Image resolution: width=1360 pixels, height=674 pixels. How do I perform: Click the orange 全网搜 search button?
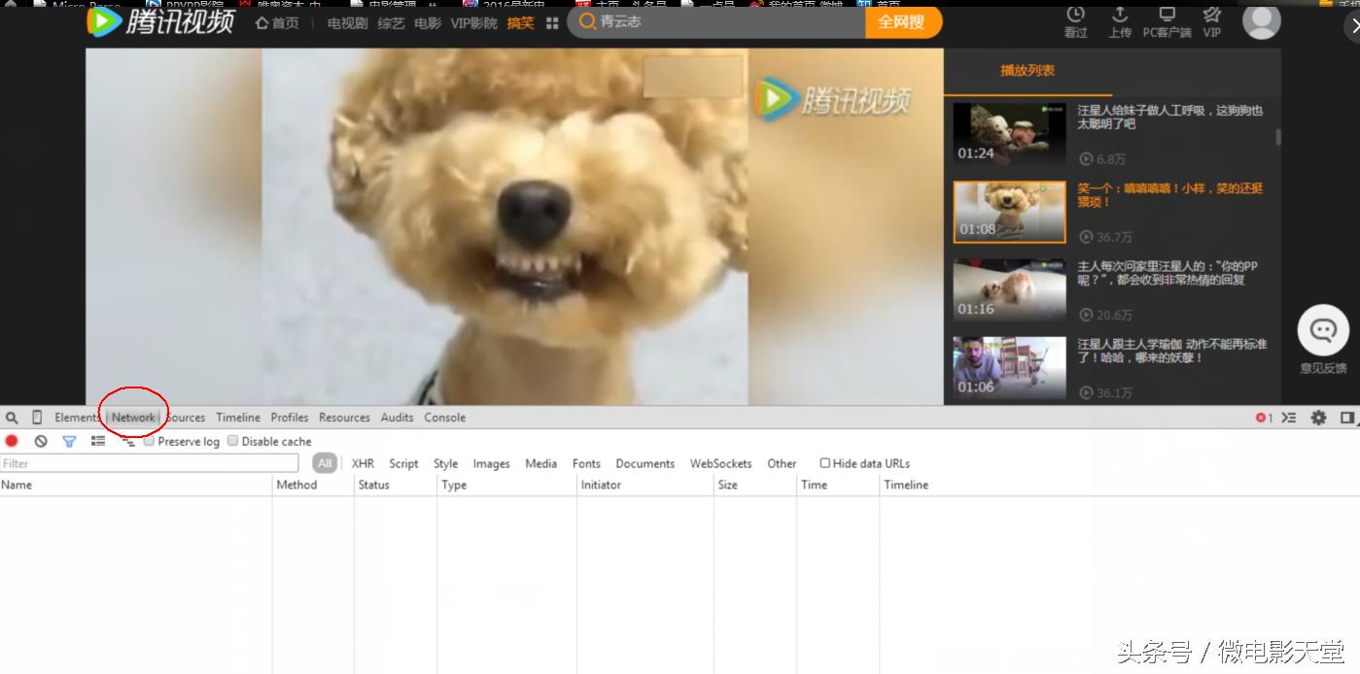(x=901, y=21)
